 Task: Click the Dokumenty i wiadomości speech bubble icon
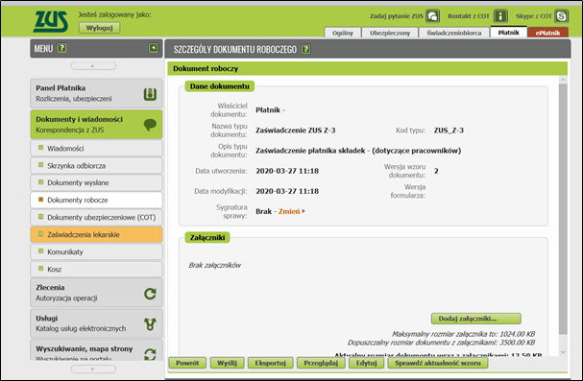pyautogui.click(x=150, y=125)
